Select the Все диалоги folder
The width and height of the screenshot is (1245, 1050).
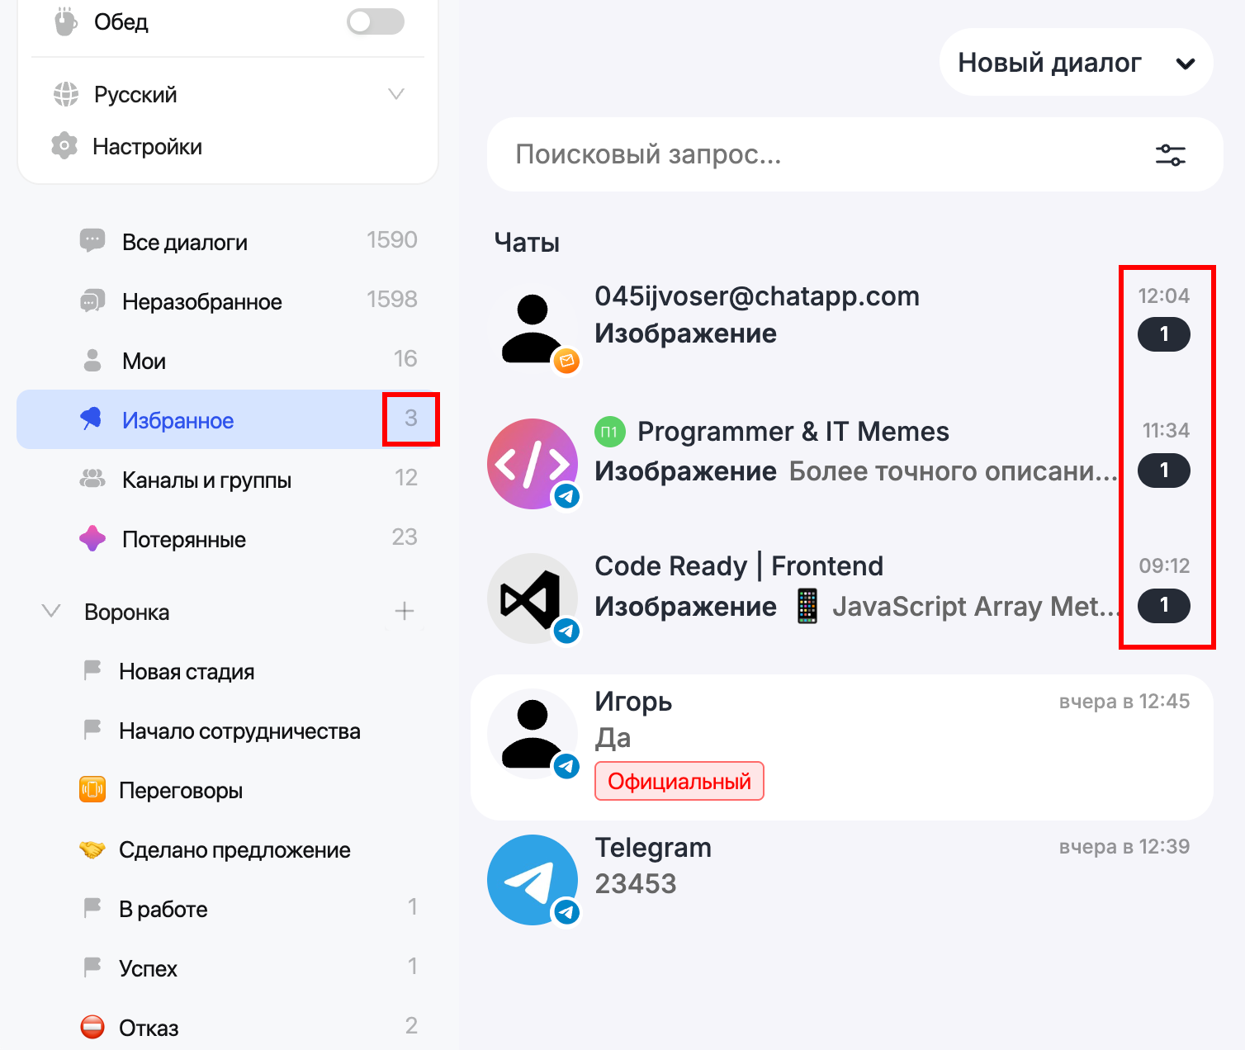click(x=185, y=242)
